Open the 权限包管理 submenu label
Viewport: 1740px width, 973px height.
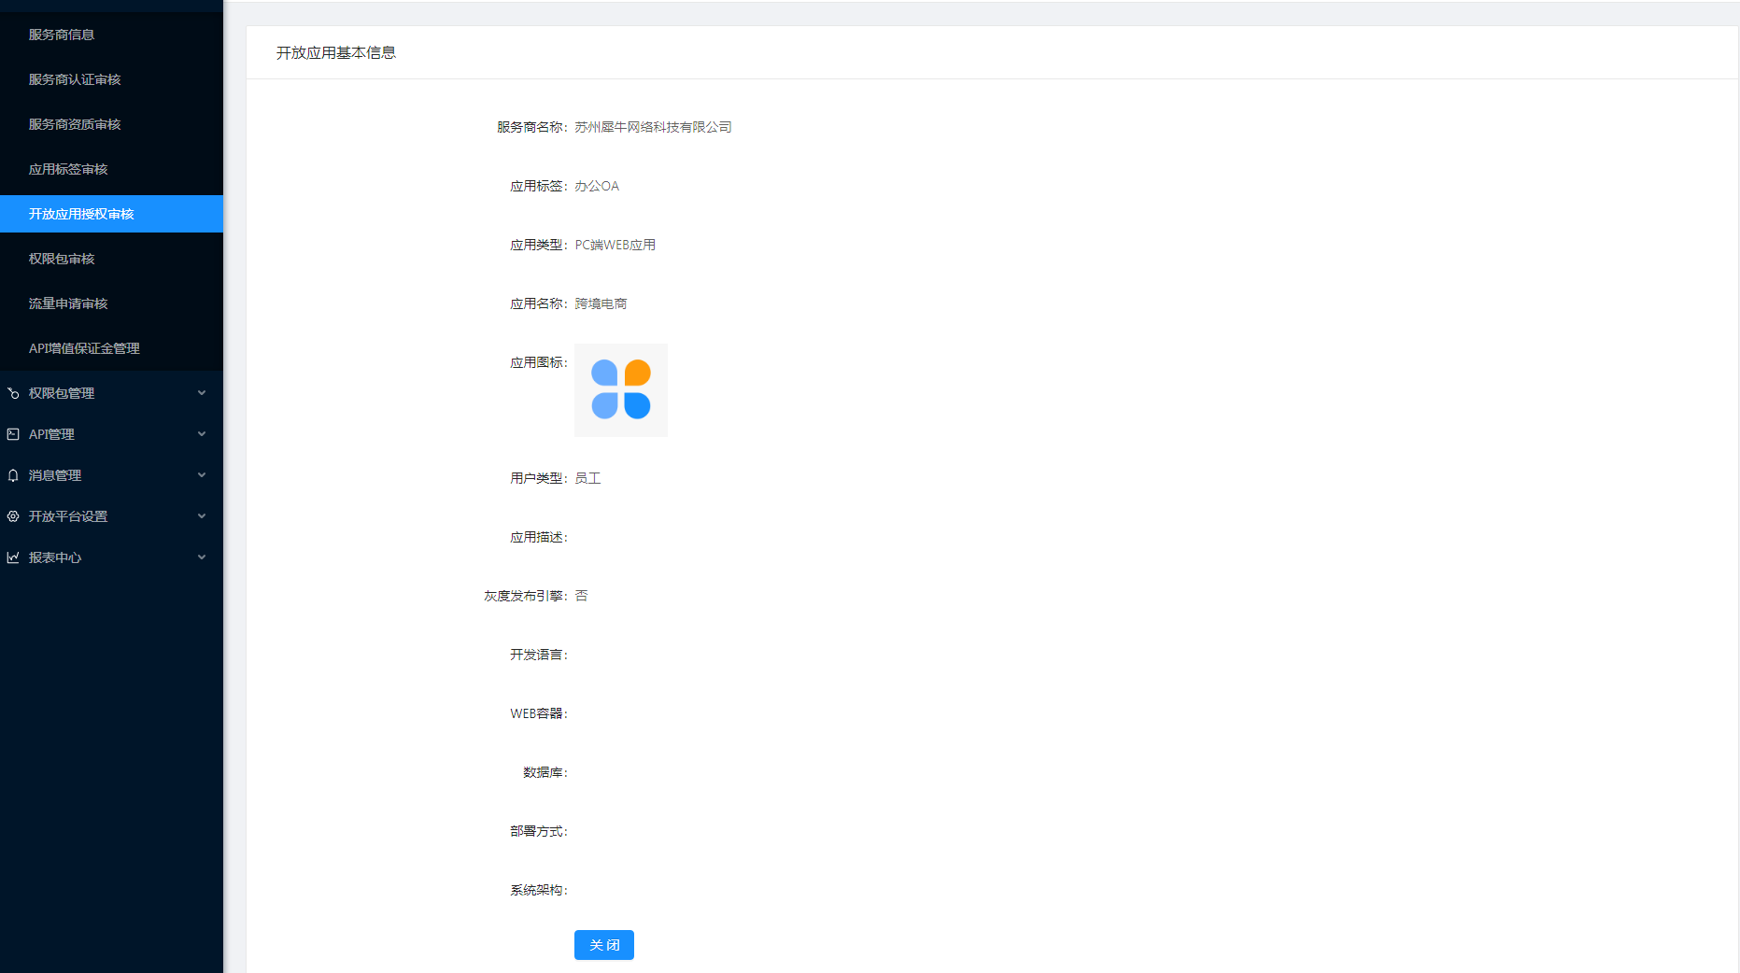[x=62, y=393]
